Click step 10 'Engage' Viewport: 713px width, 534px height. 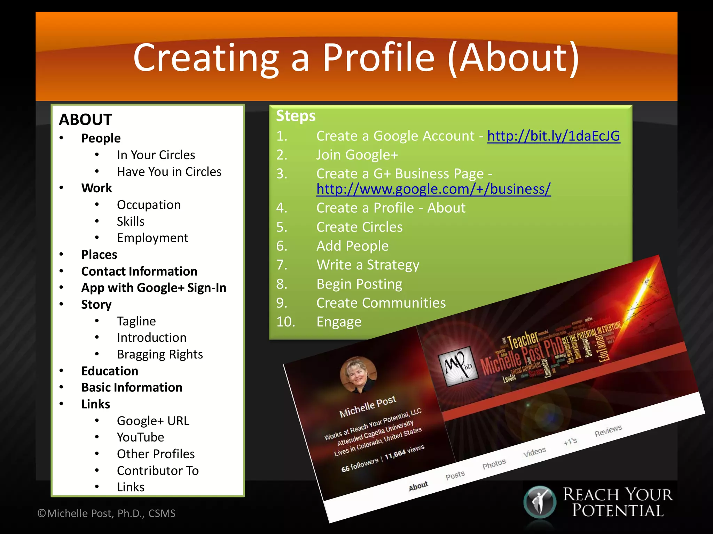point(339,322)
